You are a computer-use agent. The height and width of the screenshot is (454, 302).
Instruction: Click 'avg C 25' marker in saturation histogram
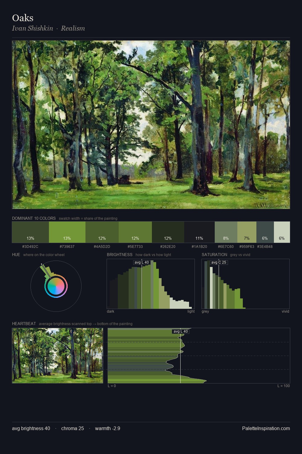tap(219, 262)
